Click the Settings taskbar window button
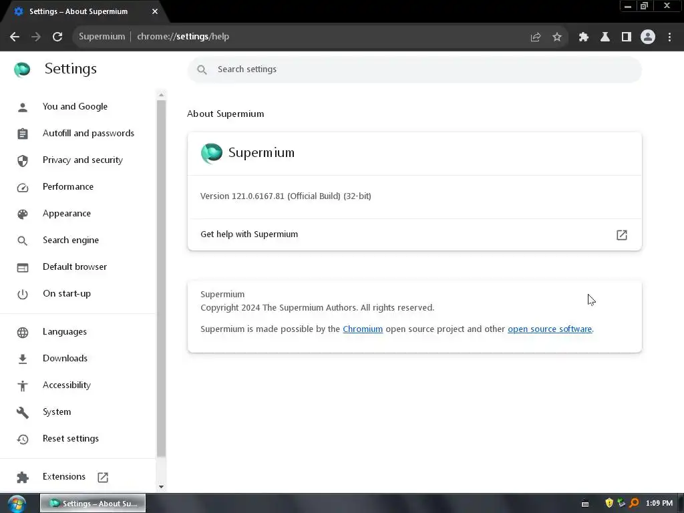Screen dimensions: 684x513 (x=93, y=504)
